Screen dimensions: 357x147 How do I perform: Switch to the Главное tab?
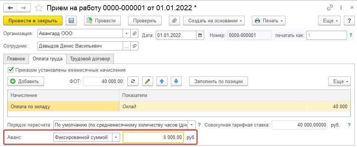click(16, 59)
